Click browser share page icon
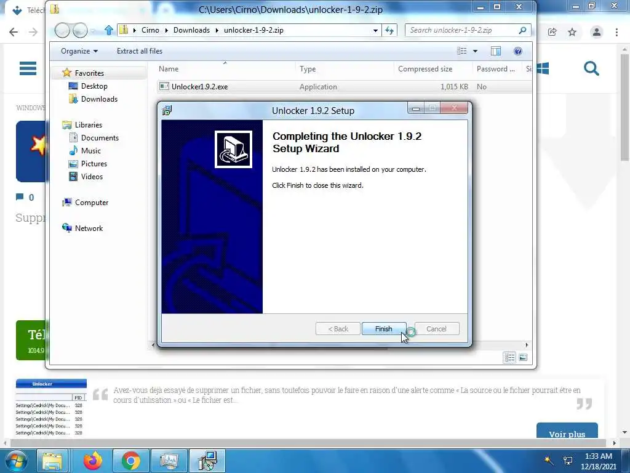Image resolution: width=630 pixels, height=473 pixels. (x=552, y=32)
